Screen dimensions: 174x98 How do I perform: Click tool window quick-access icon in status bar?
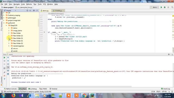tap(2, 91)
